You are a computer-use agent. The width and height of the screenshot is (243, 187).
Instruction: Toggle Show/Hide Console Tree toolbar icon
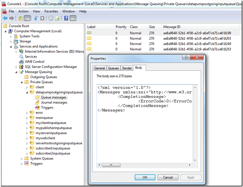(x=27, y=18)
